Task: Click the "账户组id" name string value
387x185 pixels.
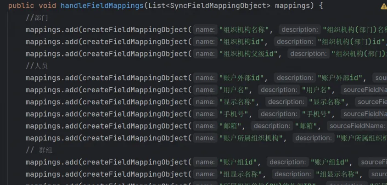Action: point(240,162)
